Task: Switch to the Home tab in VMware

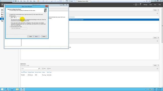Action: point(72,1)
